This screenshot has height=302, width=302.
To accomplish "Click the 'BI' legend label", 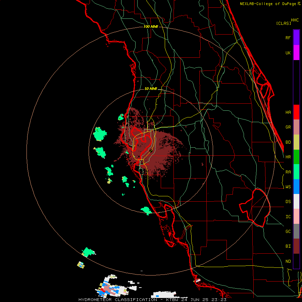I will [288, 246].
